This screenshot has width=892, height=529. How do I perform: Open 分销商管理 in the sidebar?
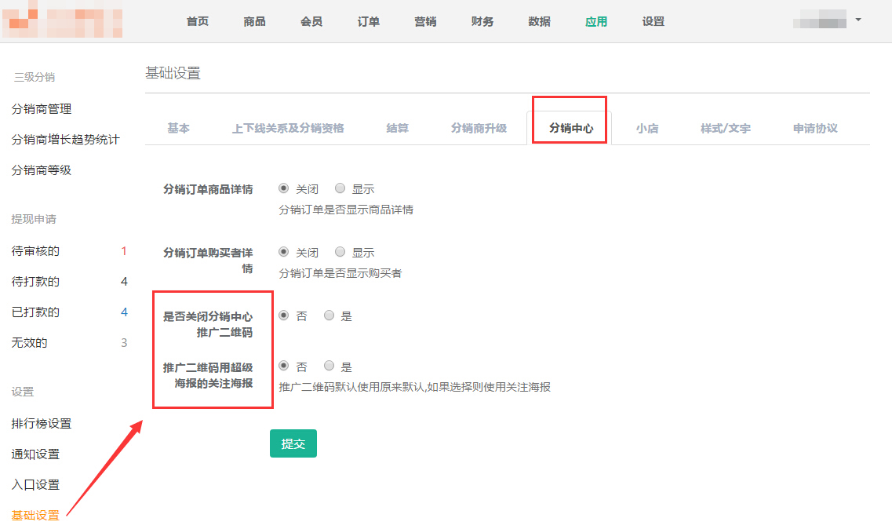click(42, 109)
